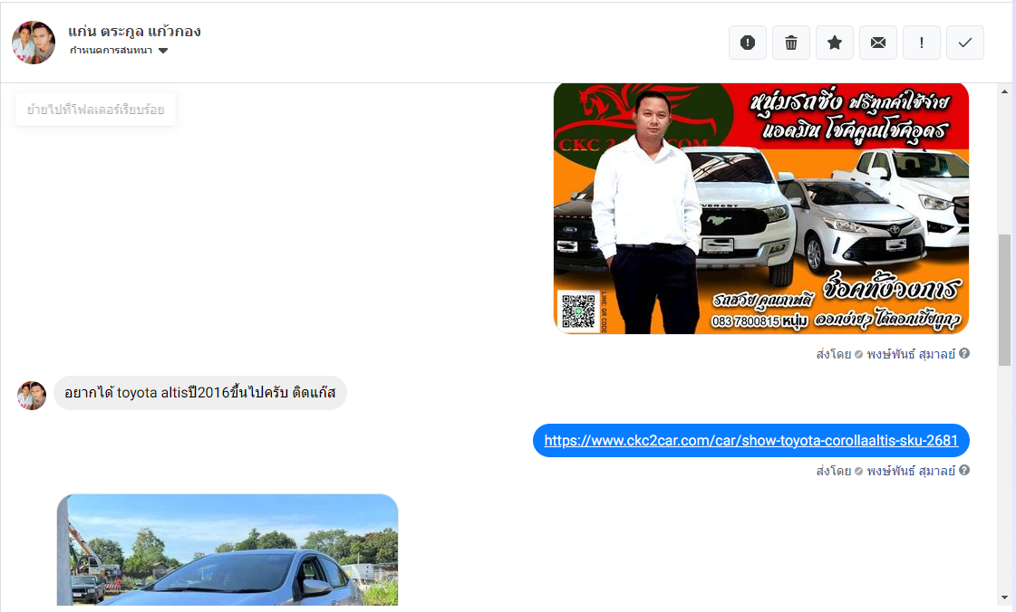
Task: Click แก่น ตระกูล แก้วกอง profile picture in header
Action: [x=34, y=43]
